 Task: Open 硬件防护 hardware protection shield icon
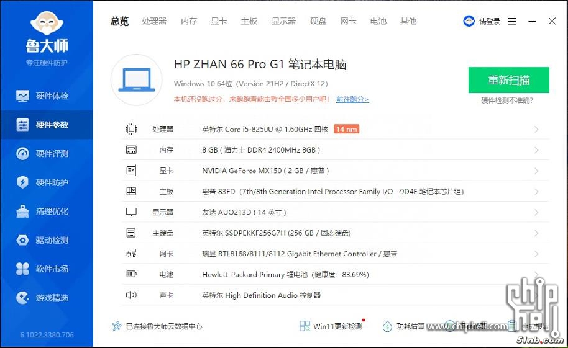(x=23, y=182)
